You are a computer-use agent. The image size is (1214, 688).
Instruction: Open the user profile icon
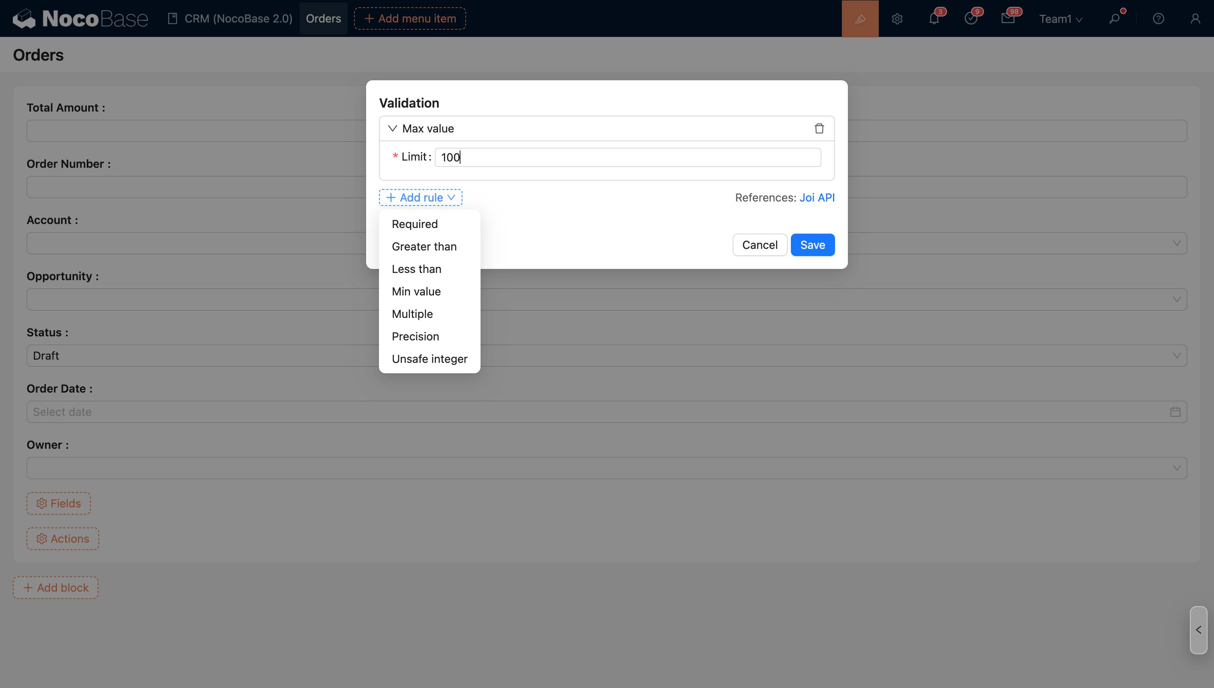(x=1195, y=18)
